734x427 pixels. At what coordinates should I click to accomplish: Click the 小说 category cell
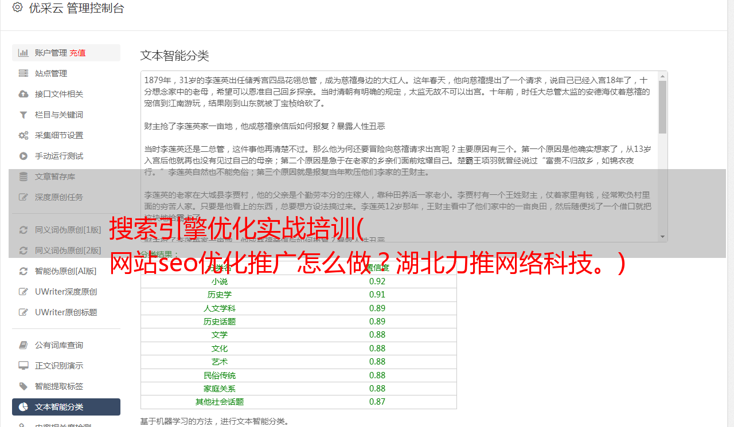pyautogui.click(x=220, y=281)
